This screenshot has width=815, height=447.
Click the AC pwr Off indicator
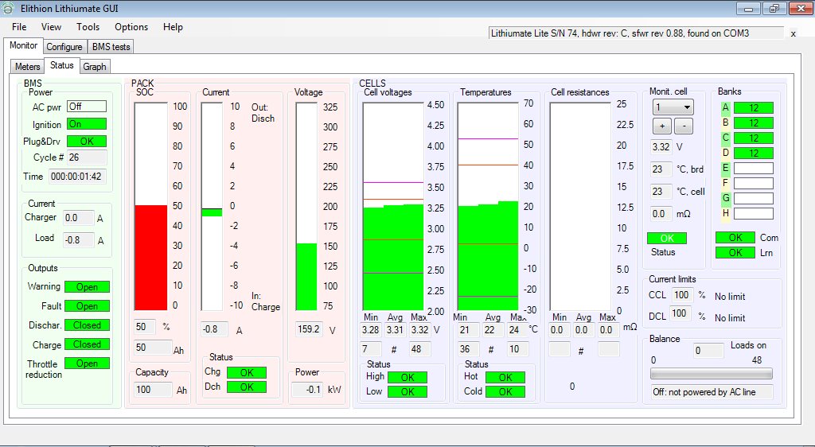(87, 107)
